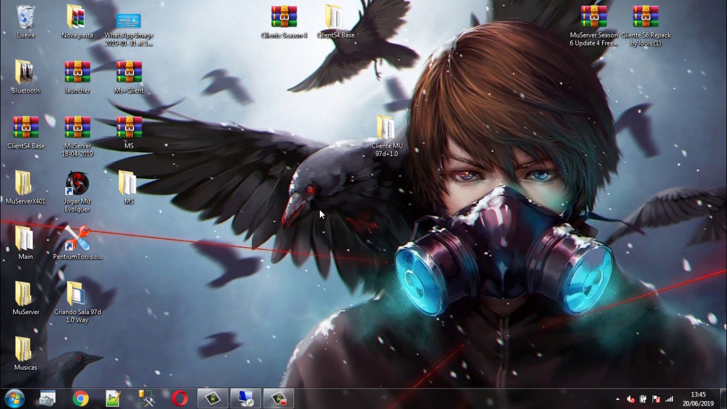Viewport: 727px width, 409px height.
Task: Select the launcher archive
Action: pyautogui.click(x=77, y=77)
